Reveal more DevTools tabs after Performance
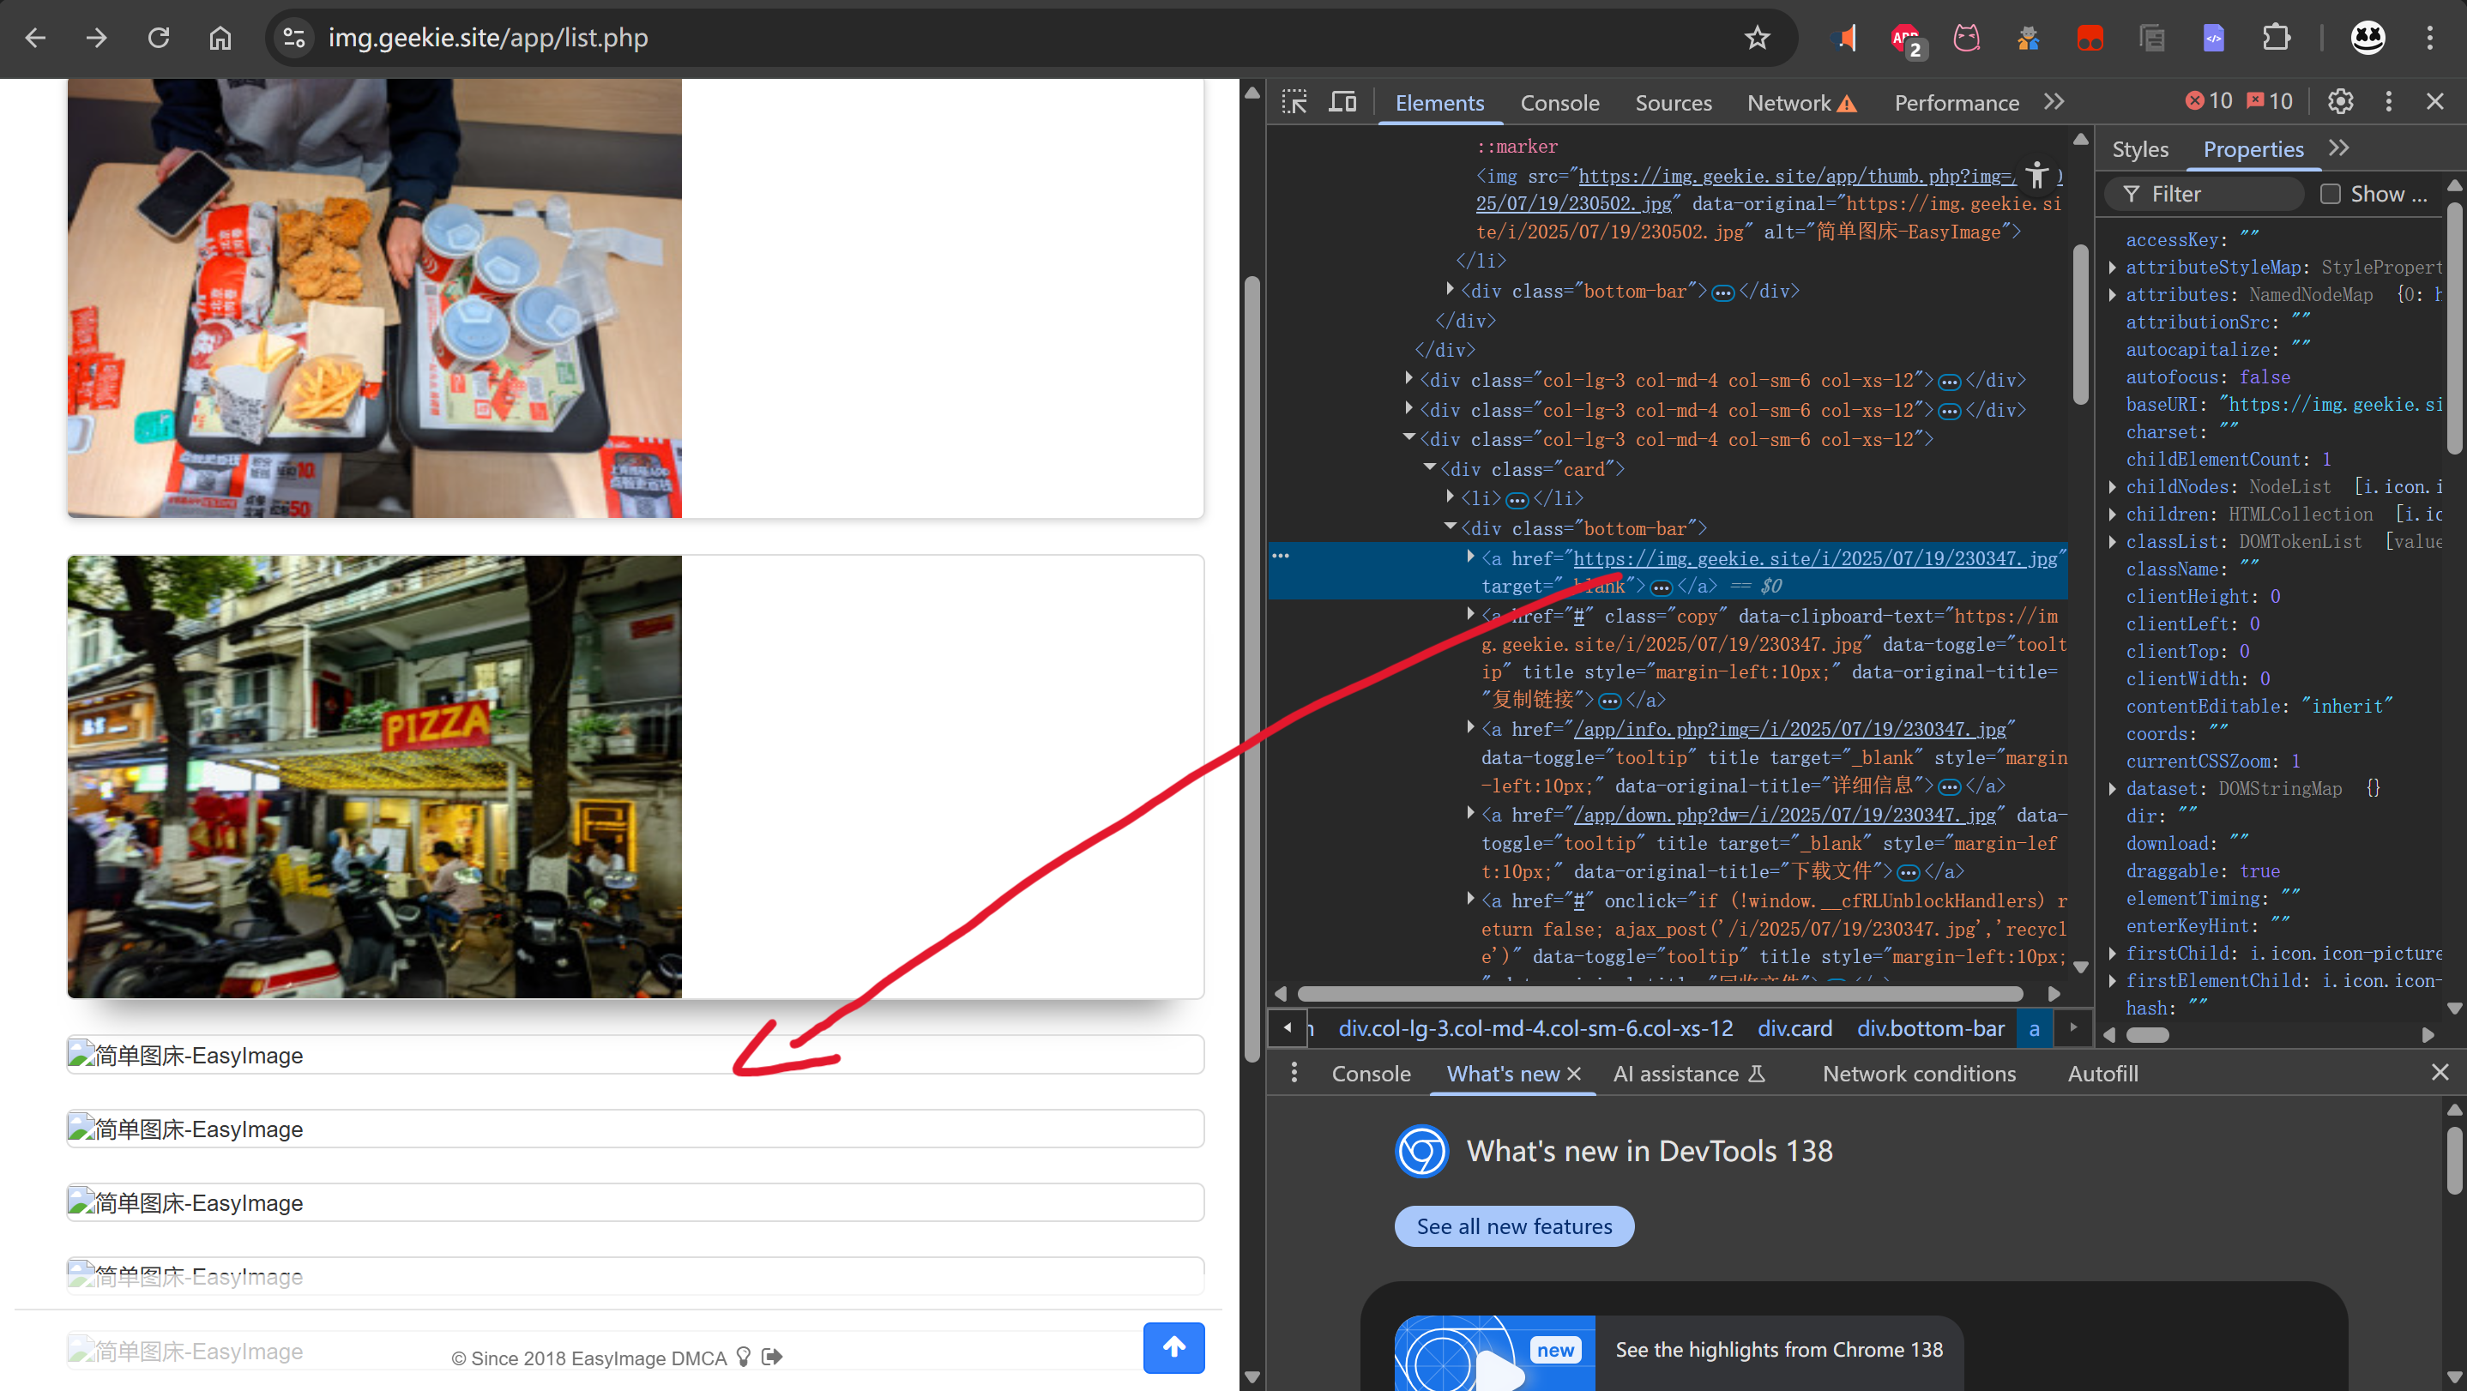 pyautogui.click(x=2054, y=101)
